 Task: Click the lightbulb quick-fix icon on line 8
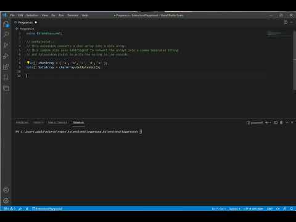tap(28, 62)
